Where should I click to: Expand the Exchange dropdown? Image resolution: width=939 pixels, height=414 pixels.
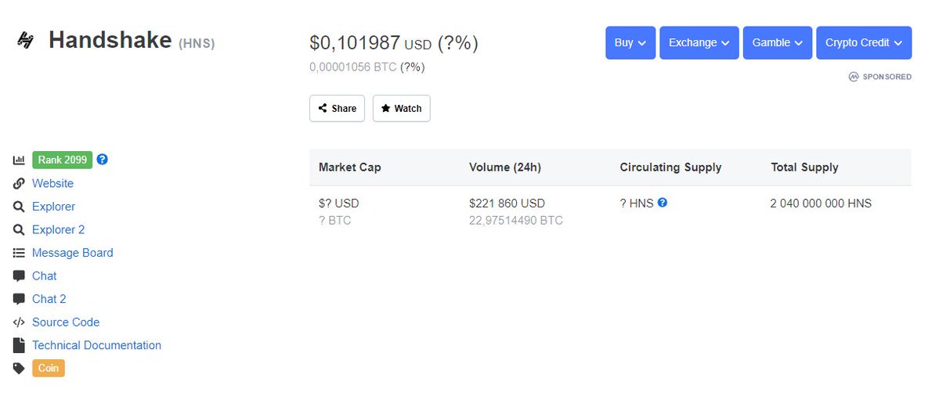pos(699,42)
